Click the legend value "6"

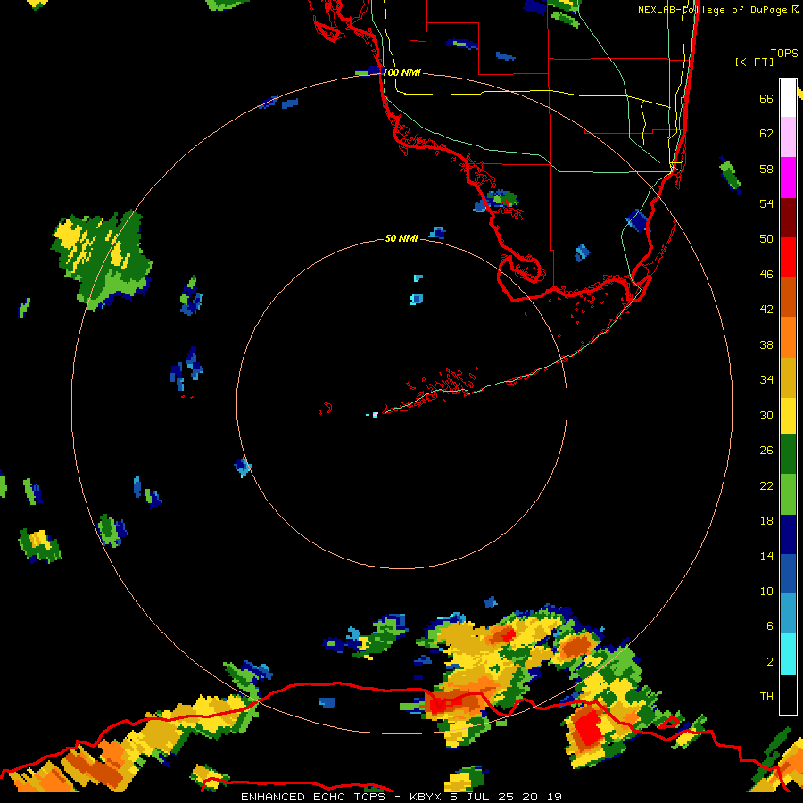point(770,625)
